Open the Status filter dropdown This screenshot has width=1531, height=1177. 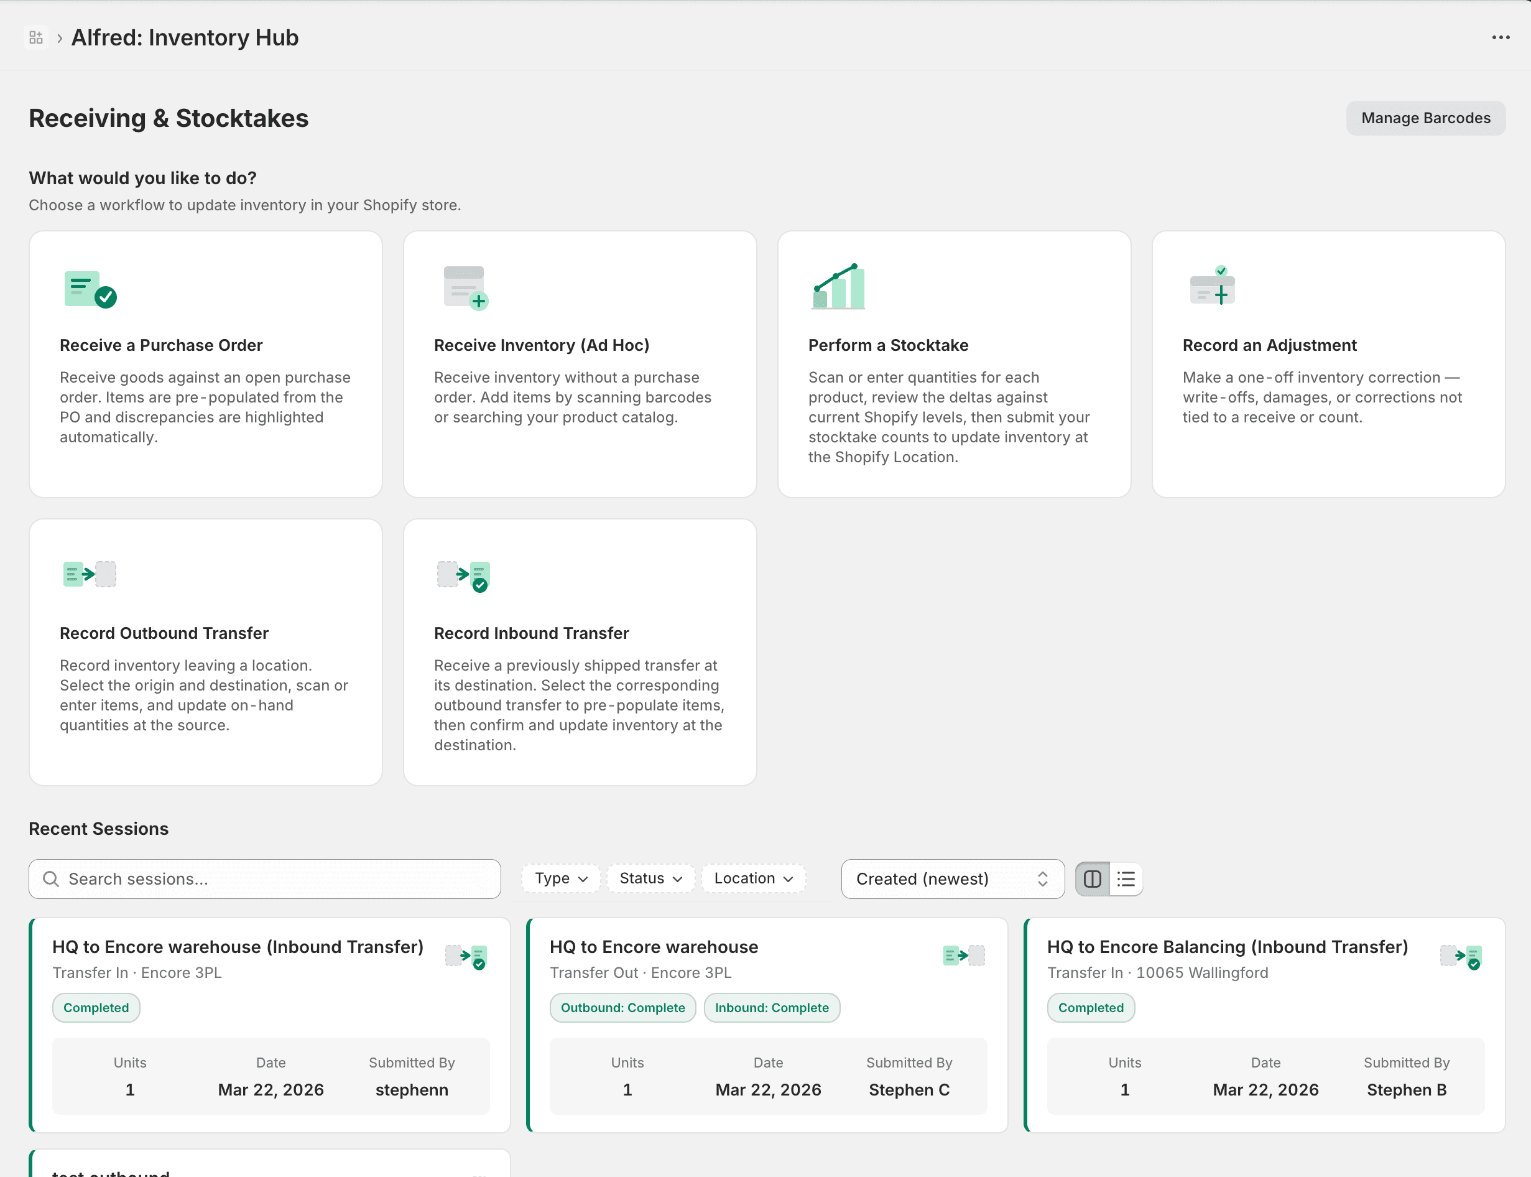tap(649, 878)
